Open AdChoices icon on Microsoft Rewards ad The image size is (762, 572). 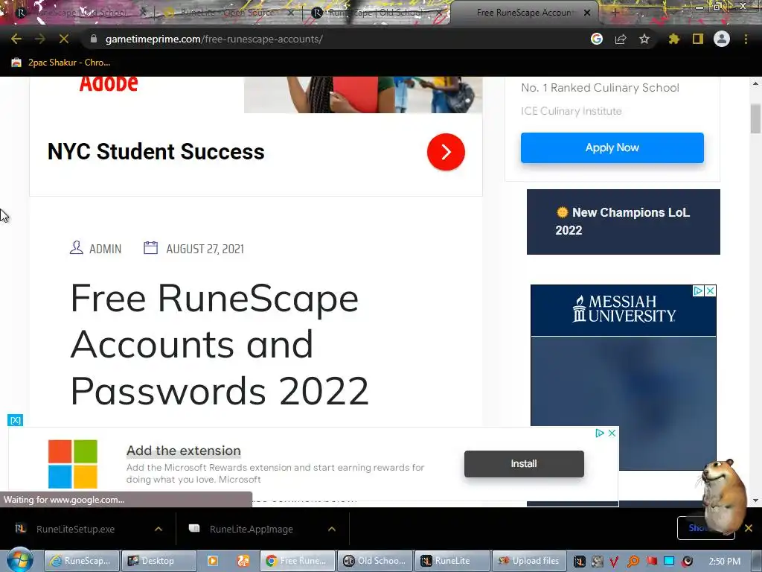600,433
